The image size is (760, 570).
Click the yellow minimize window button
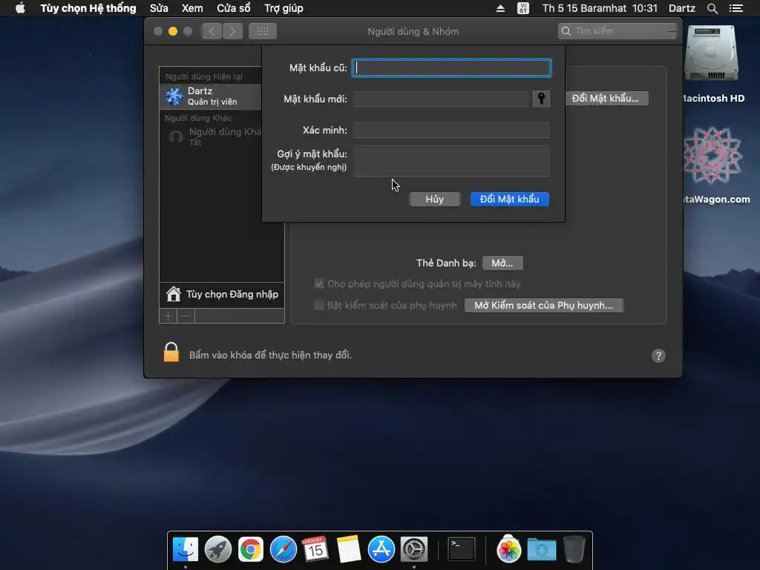click(172, 31)
